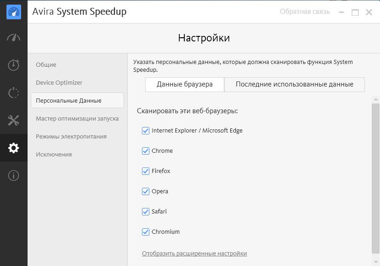Click the Сканировать эти веб-браузеры label
This screenshot has width=380, height=266.
click(187, 111)
